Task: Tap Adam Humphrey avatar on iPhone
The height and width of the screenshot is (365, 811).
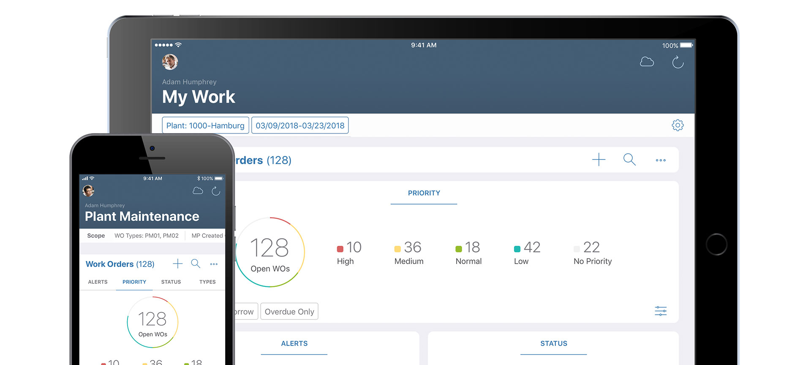Action: 88,191
